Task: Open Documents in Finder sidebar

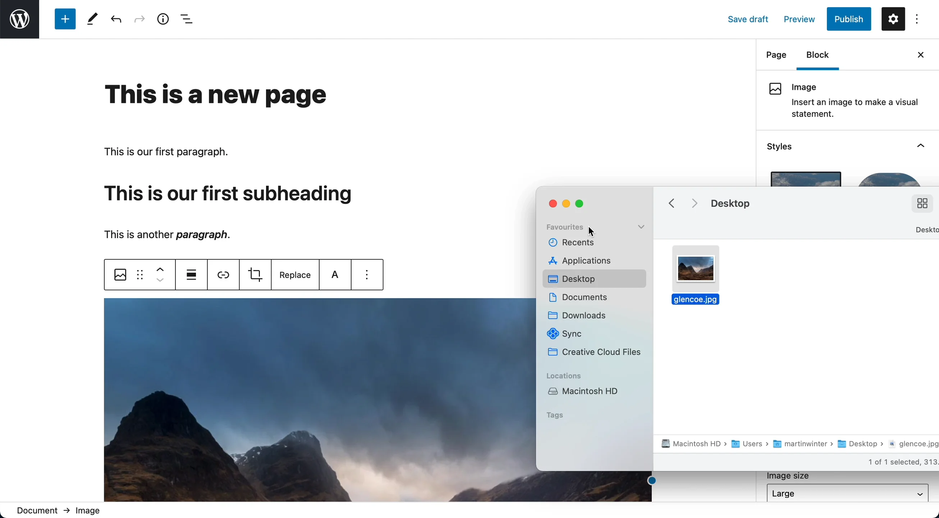Action: (x=594, y=297)
